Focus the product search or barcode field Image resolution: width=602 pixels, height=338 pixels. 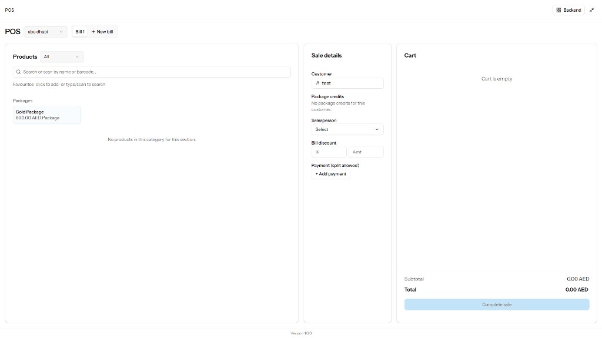(x=153, y=72)
